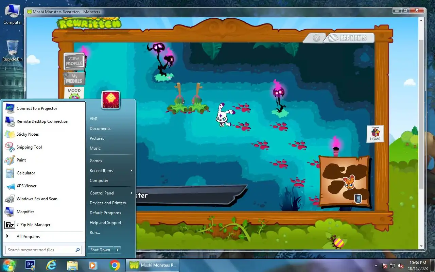Click the Windows Start orb
Image resolution: width=435 pixels, height=272 pixels.
9,265
